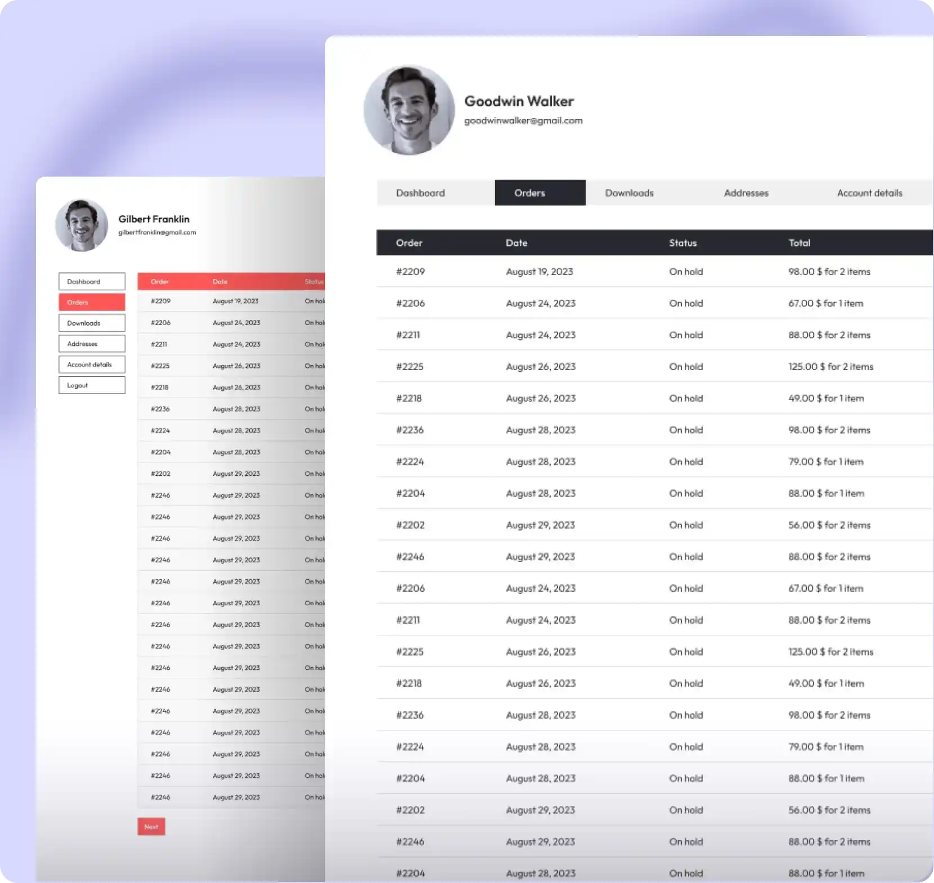The height and width of the screenshot is (883, 934).
Task: Open the Dashboard tab in Goodwin Walker's account
Action: (420, 193)
